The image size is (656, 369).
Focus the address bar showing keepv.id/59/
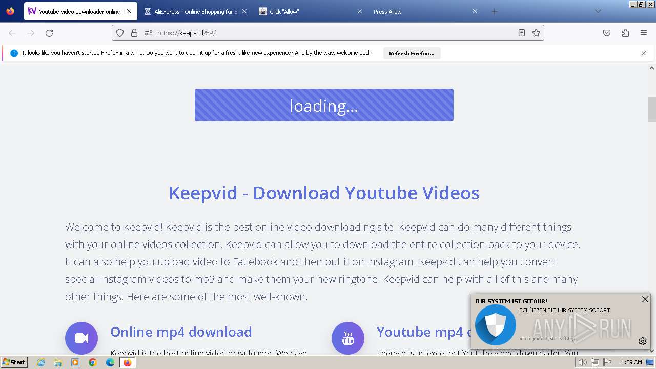[328, 33]
